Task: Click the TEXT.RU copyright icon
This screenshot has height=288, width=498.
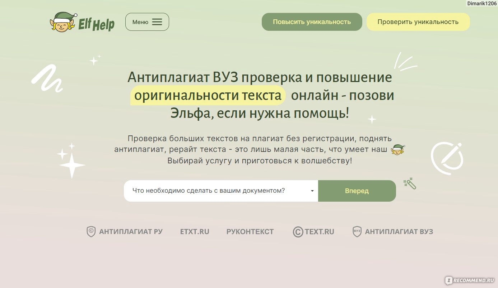Action: click(x=298, y=232)
